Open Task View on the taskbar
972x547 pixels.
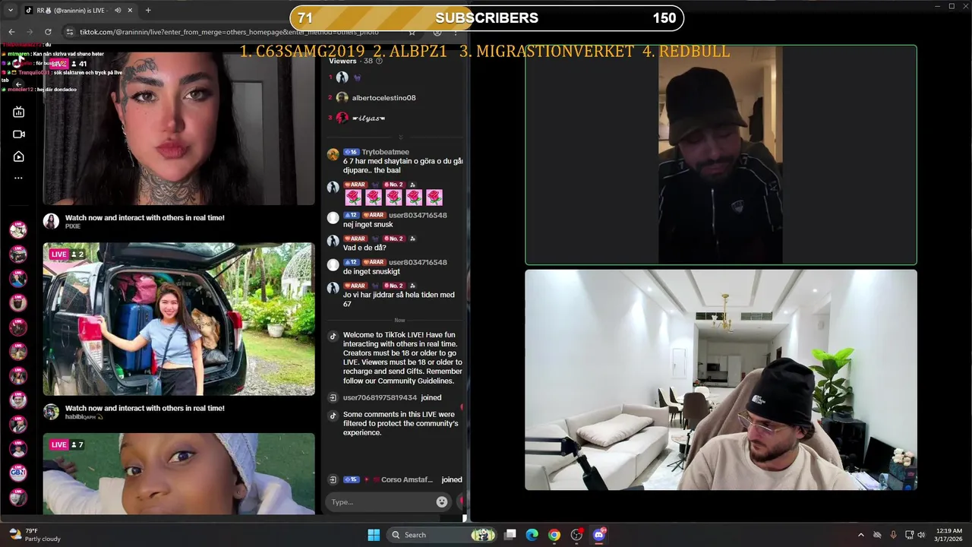pos(510,535)
